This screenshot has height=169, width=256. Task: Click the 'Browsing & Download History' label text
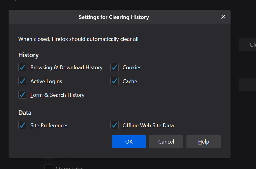point(66,67)
